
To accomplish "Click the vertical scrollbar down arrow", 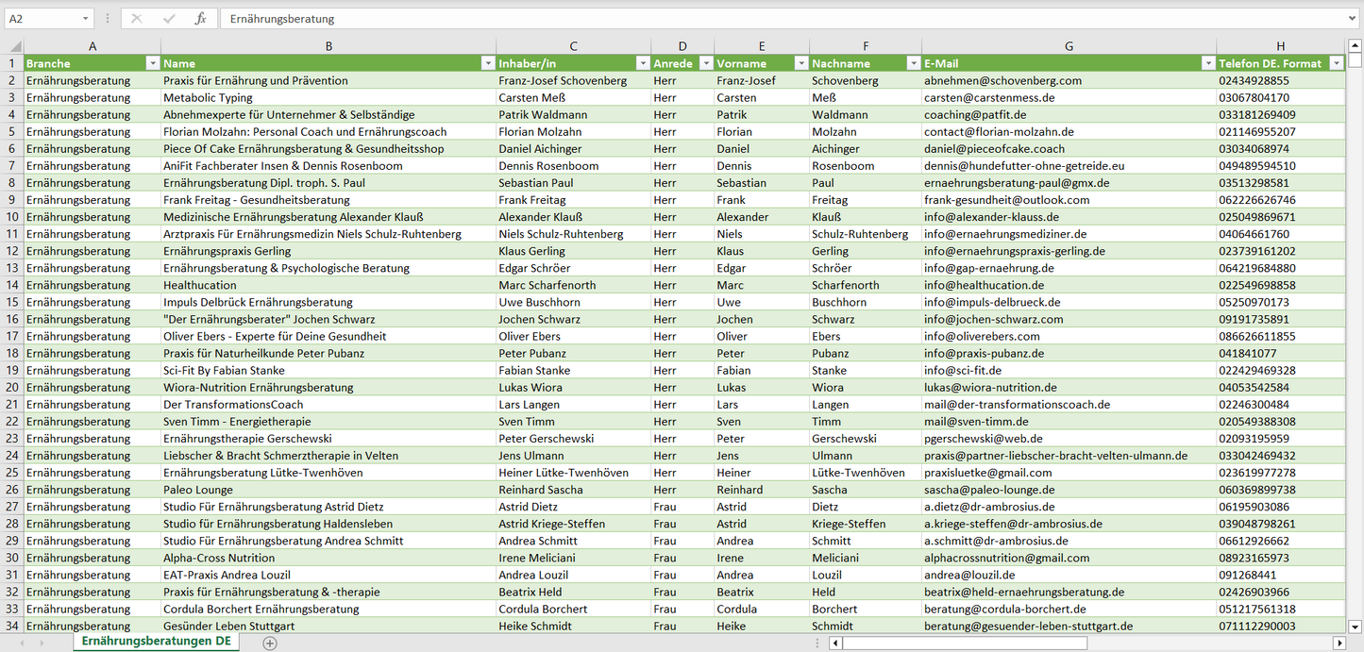I will tap(1356, 626).
